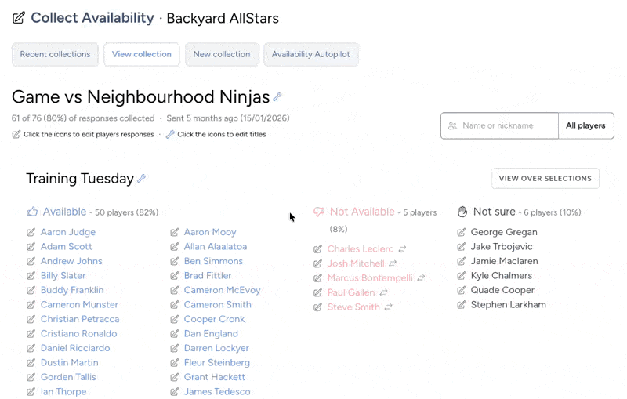This screenshot has width=627, height=399.
Task: Click Brad Fittler's name
Action: [x=208, y=275]
